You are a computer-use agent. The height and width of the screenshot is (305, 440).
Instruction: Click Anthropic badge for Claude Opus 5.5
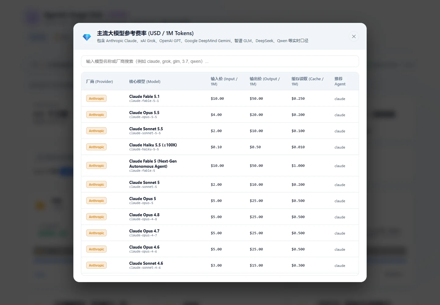97,115
